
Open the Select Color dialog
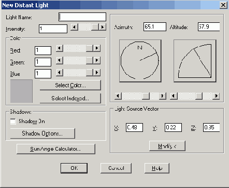70,85
